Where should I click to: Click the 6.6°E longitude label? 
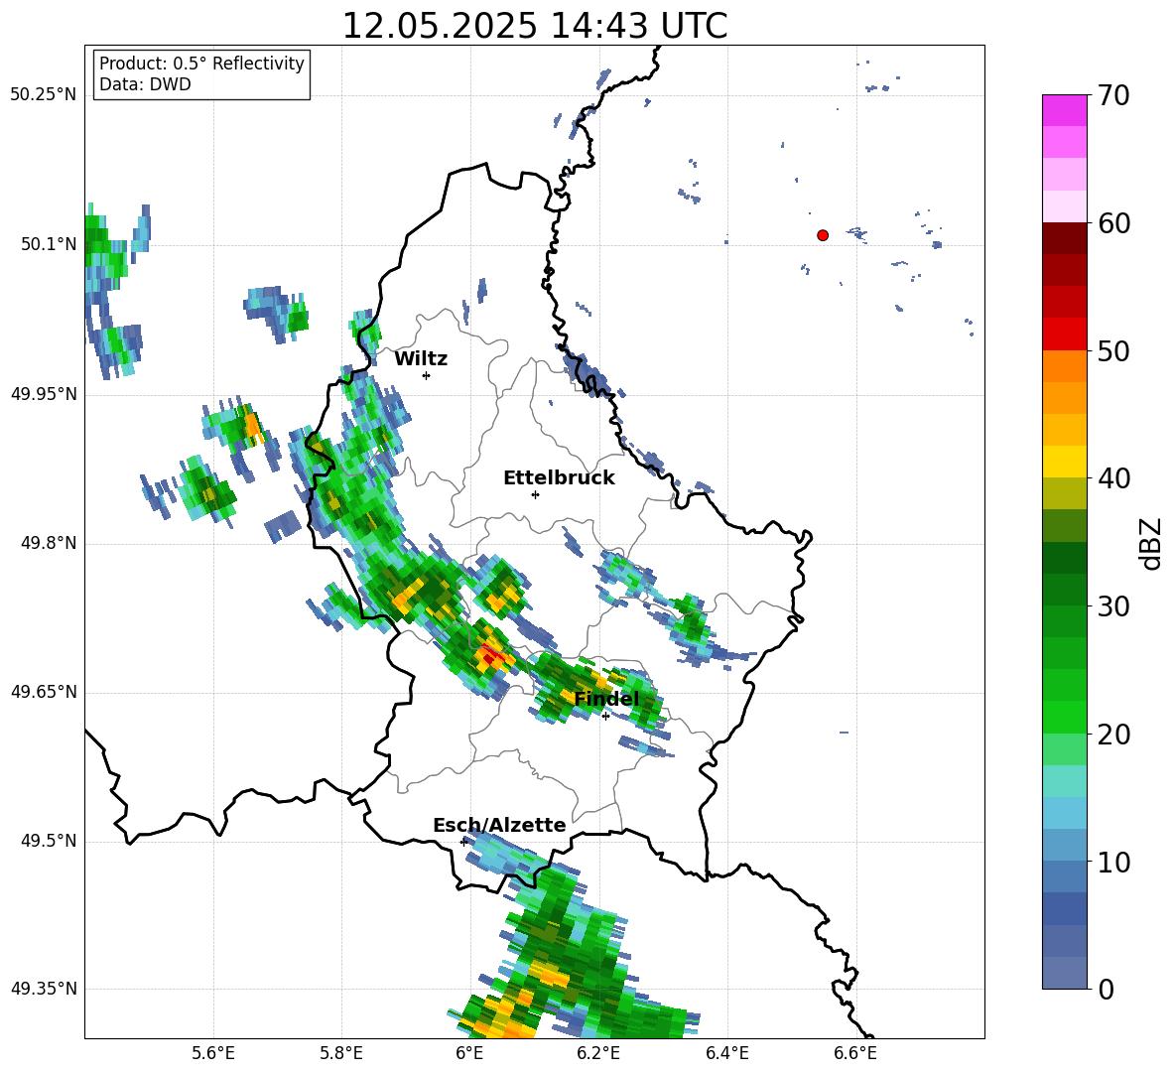855,1053
